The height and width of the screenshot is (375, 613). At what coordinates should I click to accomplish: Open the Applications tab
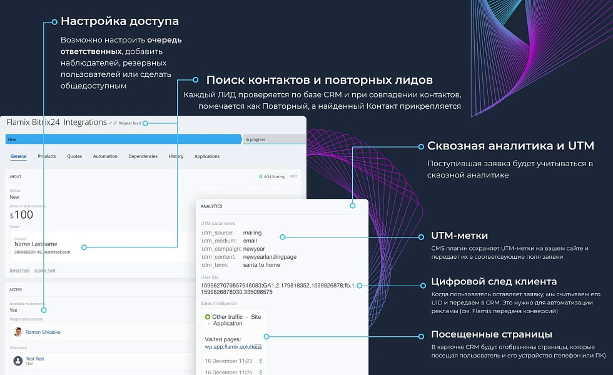(x=206, y=156)
